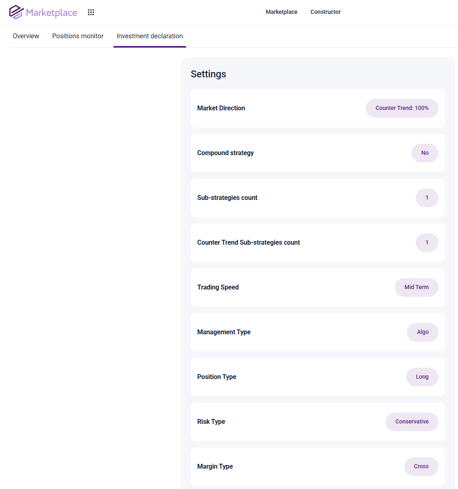Screen dimensions: 458x489
Task: Open the apps grid menu icon
Action: [91, 12]
